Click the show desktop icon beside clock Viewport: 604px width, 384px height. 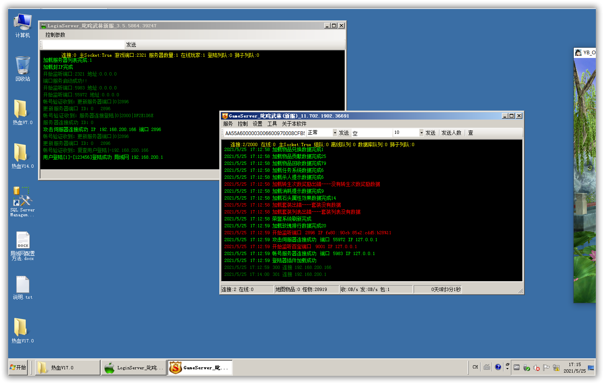(591, 368)
